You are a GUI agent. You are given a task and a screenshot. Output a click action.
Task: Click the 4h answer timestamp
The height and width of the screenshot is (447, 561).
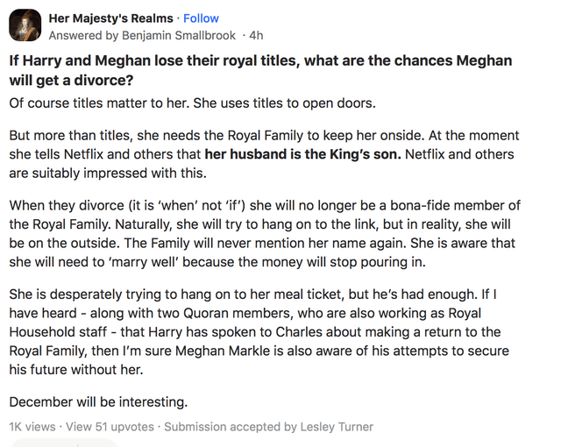click(256, 36)
